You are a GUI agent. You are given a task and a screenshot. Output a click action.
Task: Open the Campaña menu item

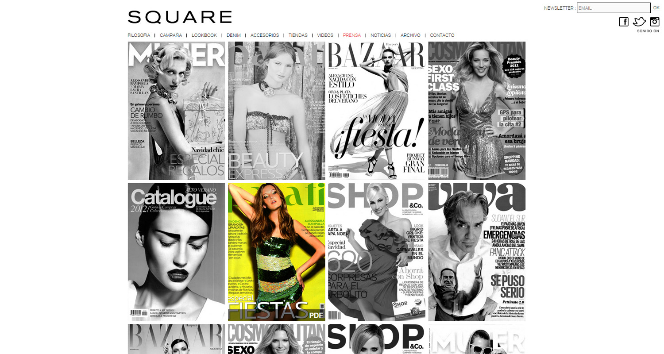coord(171,35)
